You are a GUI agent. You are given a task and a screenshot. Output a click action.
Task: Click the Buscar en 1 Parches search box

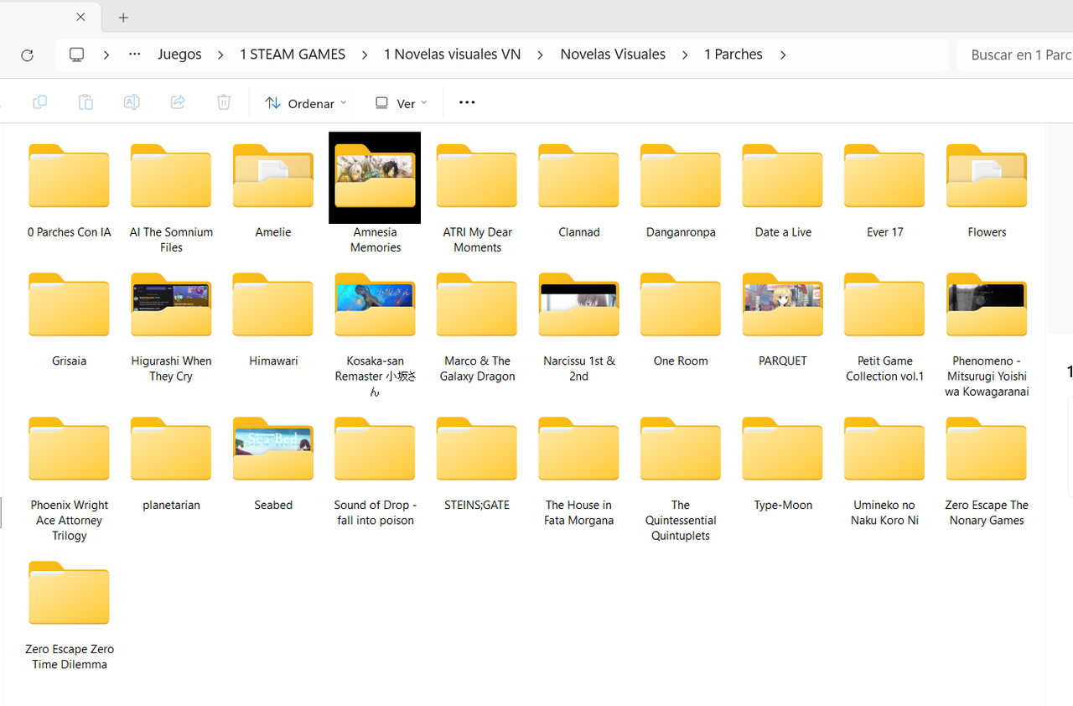click(1014, 55)
